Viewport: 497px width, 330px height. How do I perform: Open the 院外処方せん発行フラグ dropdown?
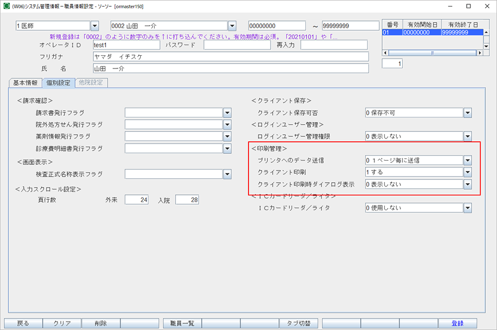point(226,124)
